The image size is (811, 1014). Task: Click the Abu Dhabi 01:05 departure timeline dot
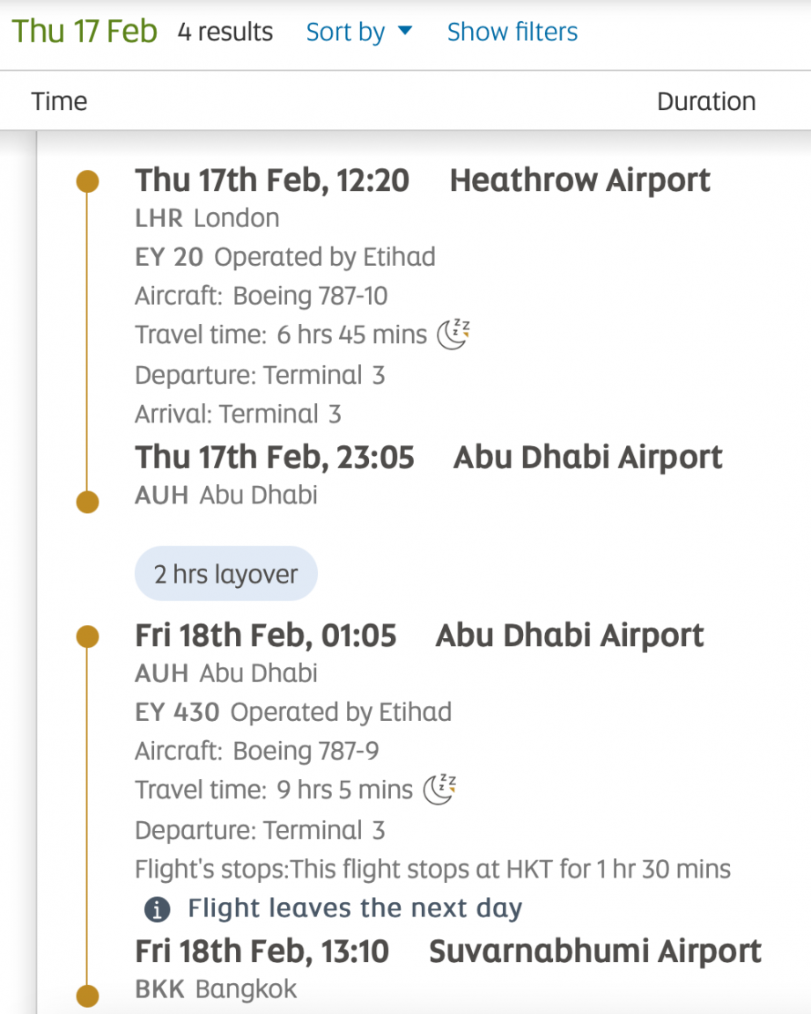(87, 636)
